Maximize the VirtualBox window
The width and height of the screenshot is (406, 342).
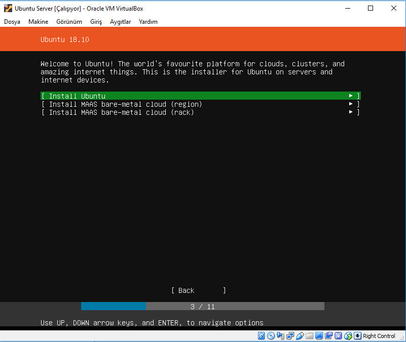coord(371,8)
